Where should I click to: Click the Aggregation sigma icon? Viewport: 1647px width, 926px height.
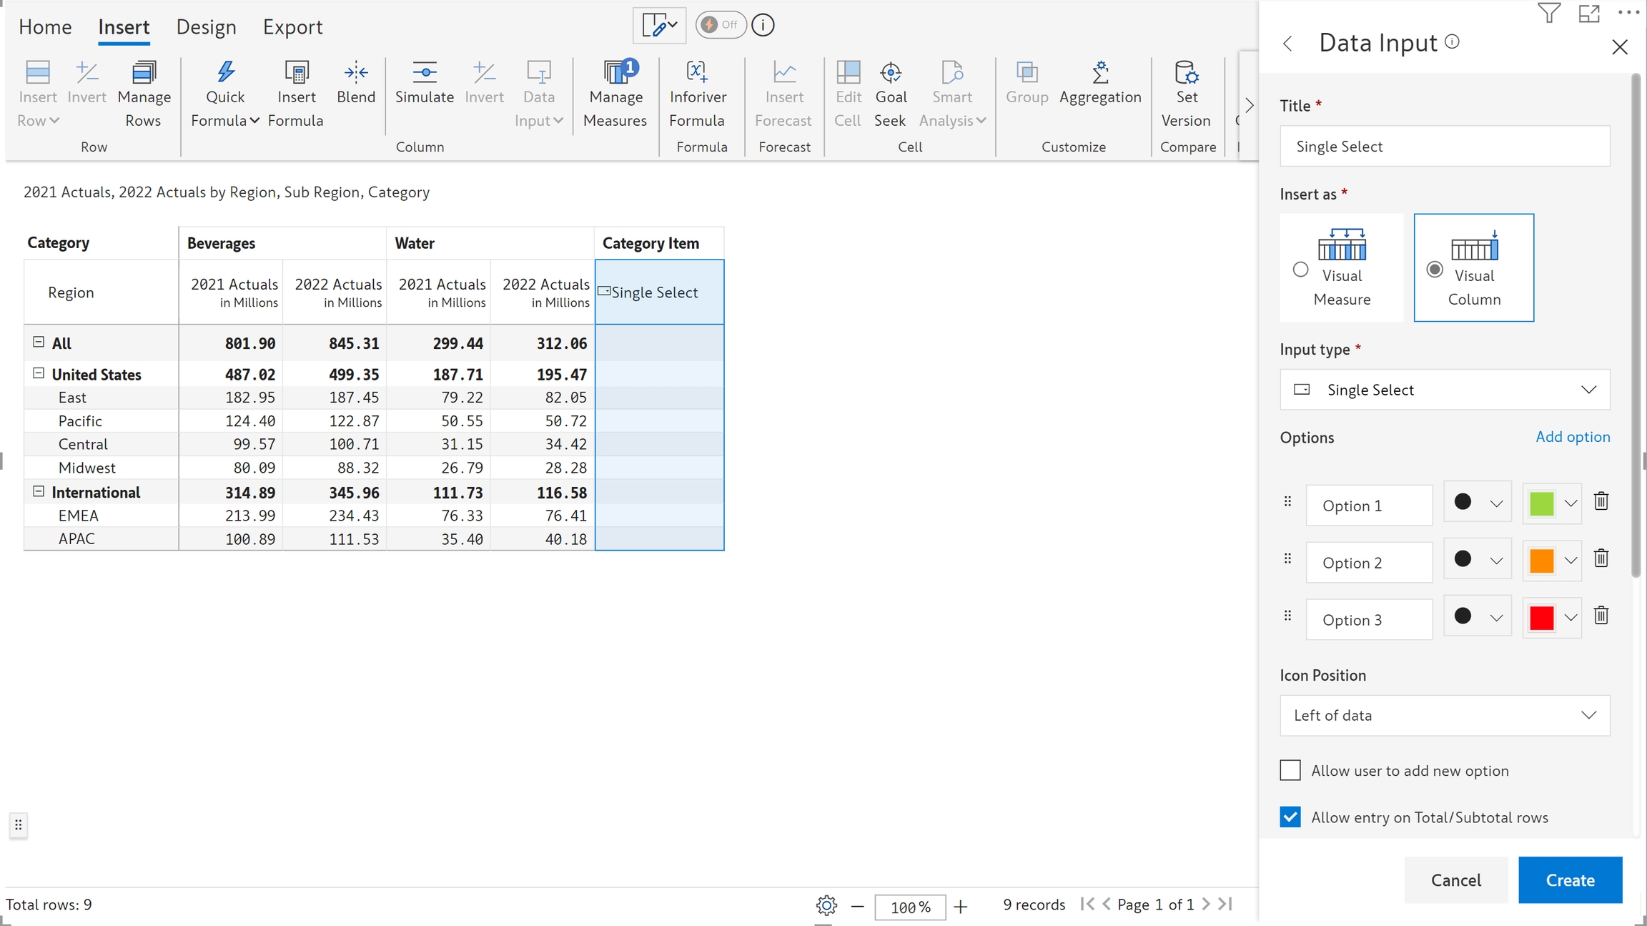(x=1100, y=72)
